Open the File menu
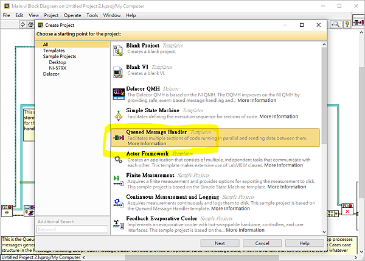365x261 pixels. tap(6, 15)
